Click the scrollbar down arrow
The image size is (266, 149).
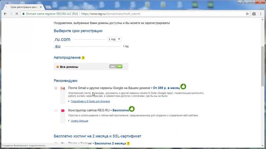click(x=262, y=146)
